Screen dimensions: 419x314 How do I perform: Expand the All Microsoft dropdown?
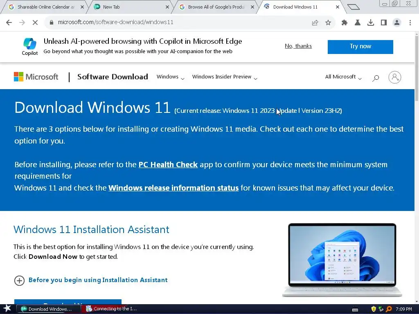tap(343, 77)
